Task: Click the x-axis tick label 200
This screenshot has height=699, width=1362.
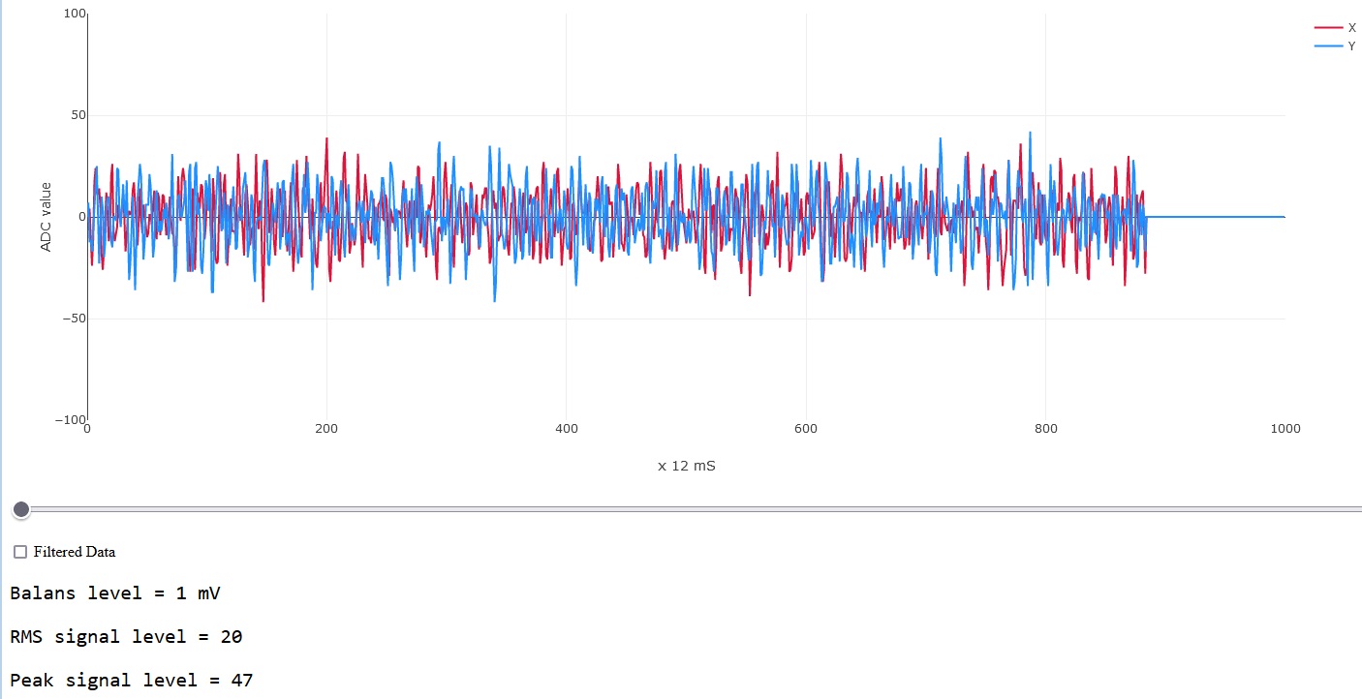Action: click(x=326, y=429)
